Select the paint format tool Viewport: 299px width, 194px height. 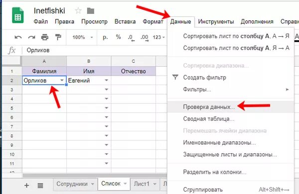[x=58, y=37]
